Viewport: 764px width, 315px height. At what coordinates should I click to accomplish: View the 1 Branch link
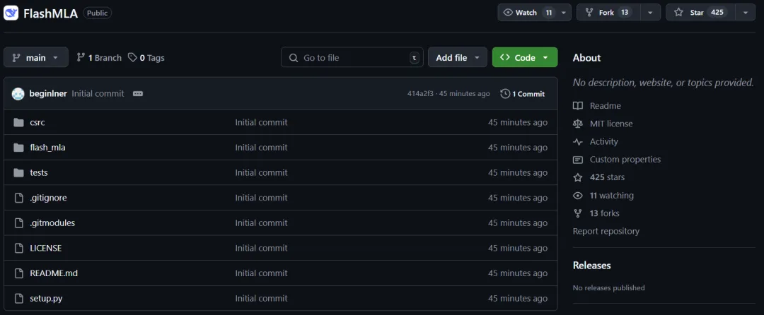point(99,58)
